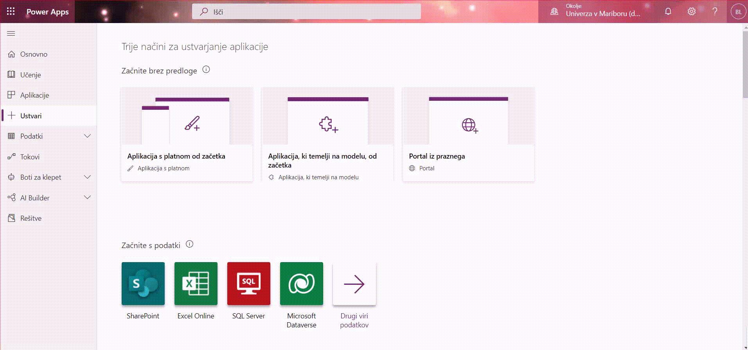
Task: Click the Osnovno home icon
Action: pyautogui.click(x=11, y=54)
